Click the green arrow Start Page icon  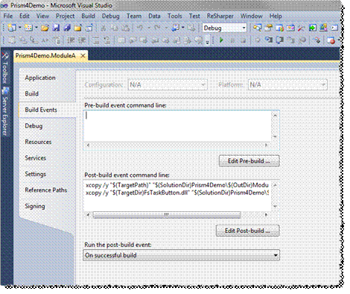pyautogui.click(x=312, y=28)
